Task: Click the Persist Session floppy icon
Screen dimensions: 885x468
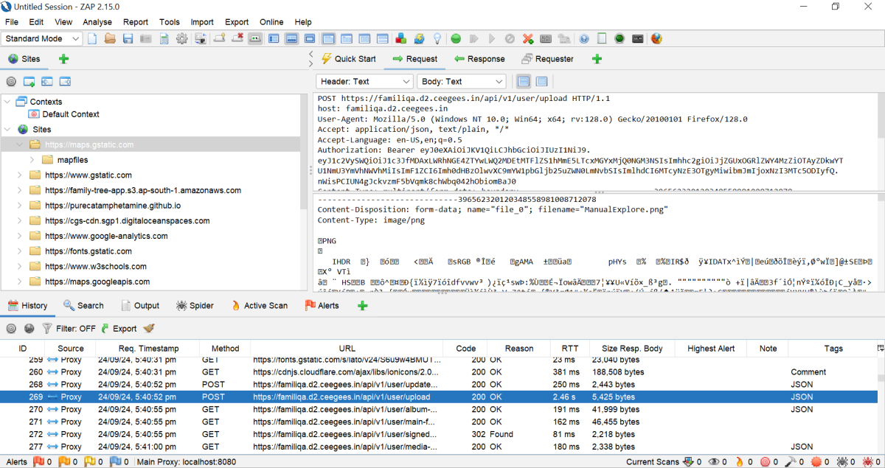Action: tap(128, 38)
